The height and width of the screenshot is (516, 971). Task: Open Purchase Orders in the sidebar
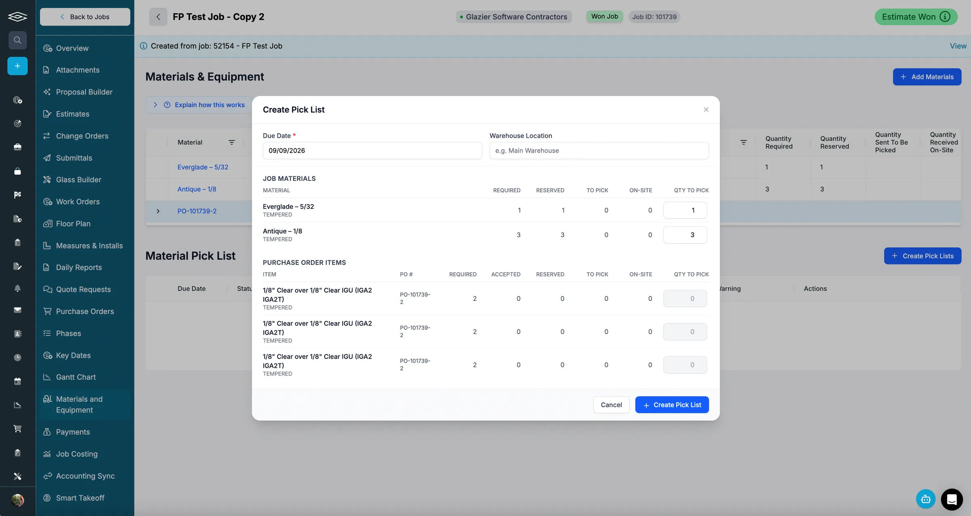(x=85, y=311)
